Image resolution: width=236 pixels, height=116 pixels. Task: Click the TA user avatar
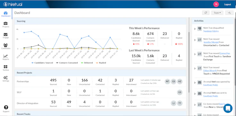[216, 4]
